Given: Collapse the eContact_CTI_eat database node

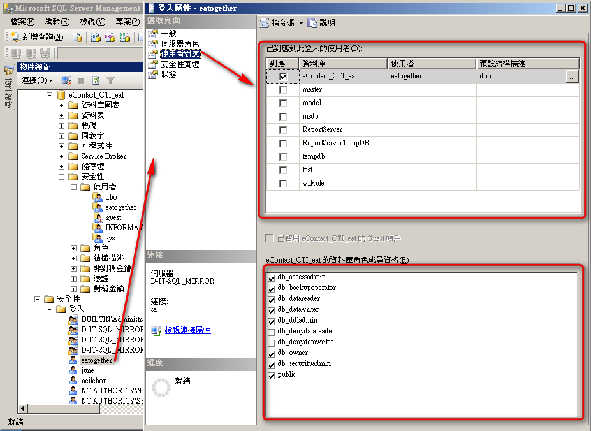Looking at the screenshot, I should click(x=49, y=95).
